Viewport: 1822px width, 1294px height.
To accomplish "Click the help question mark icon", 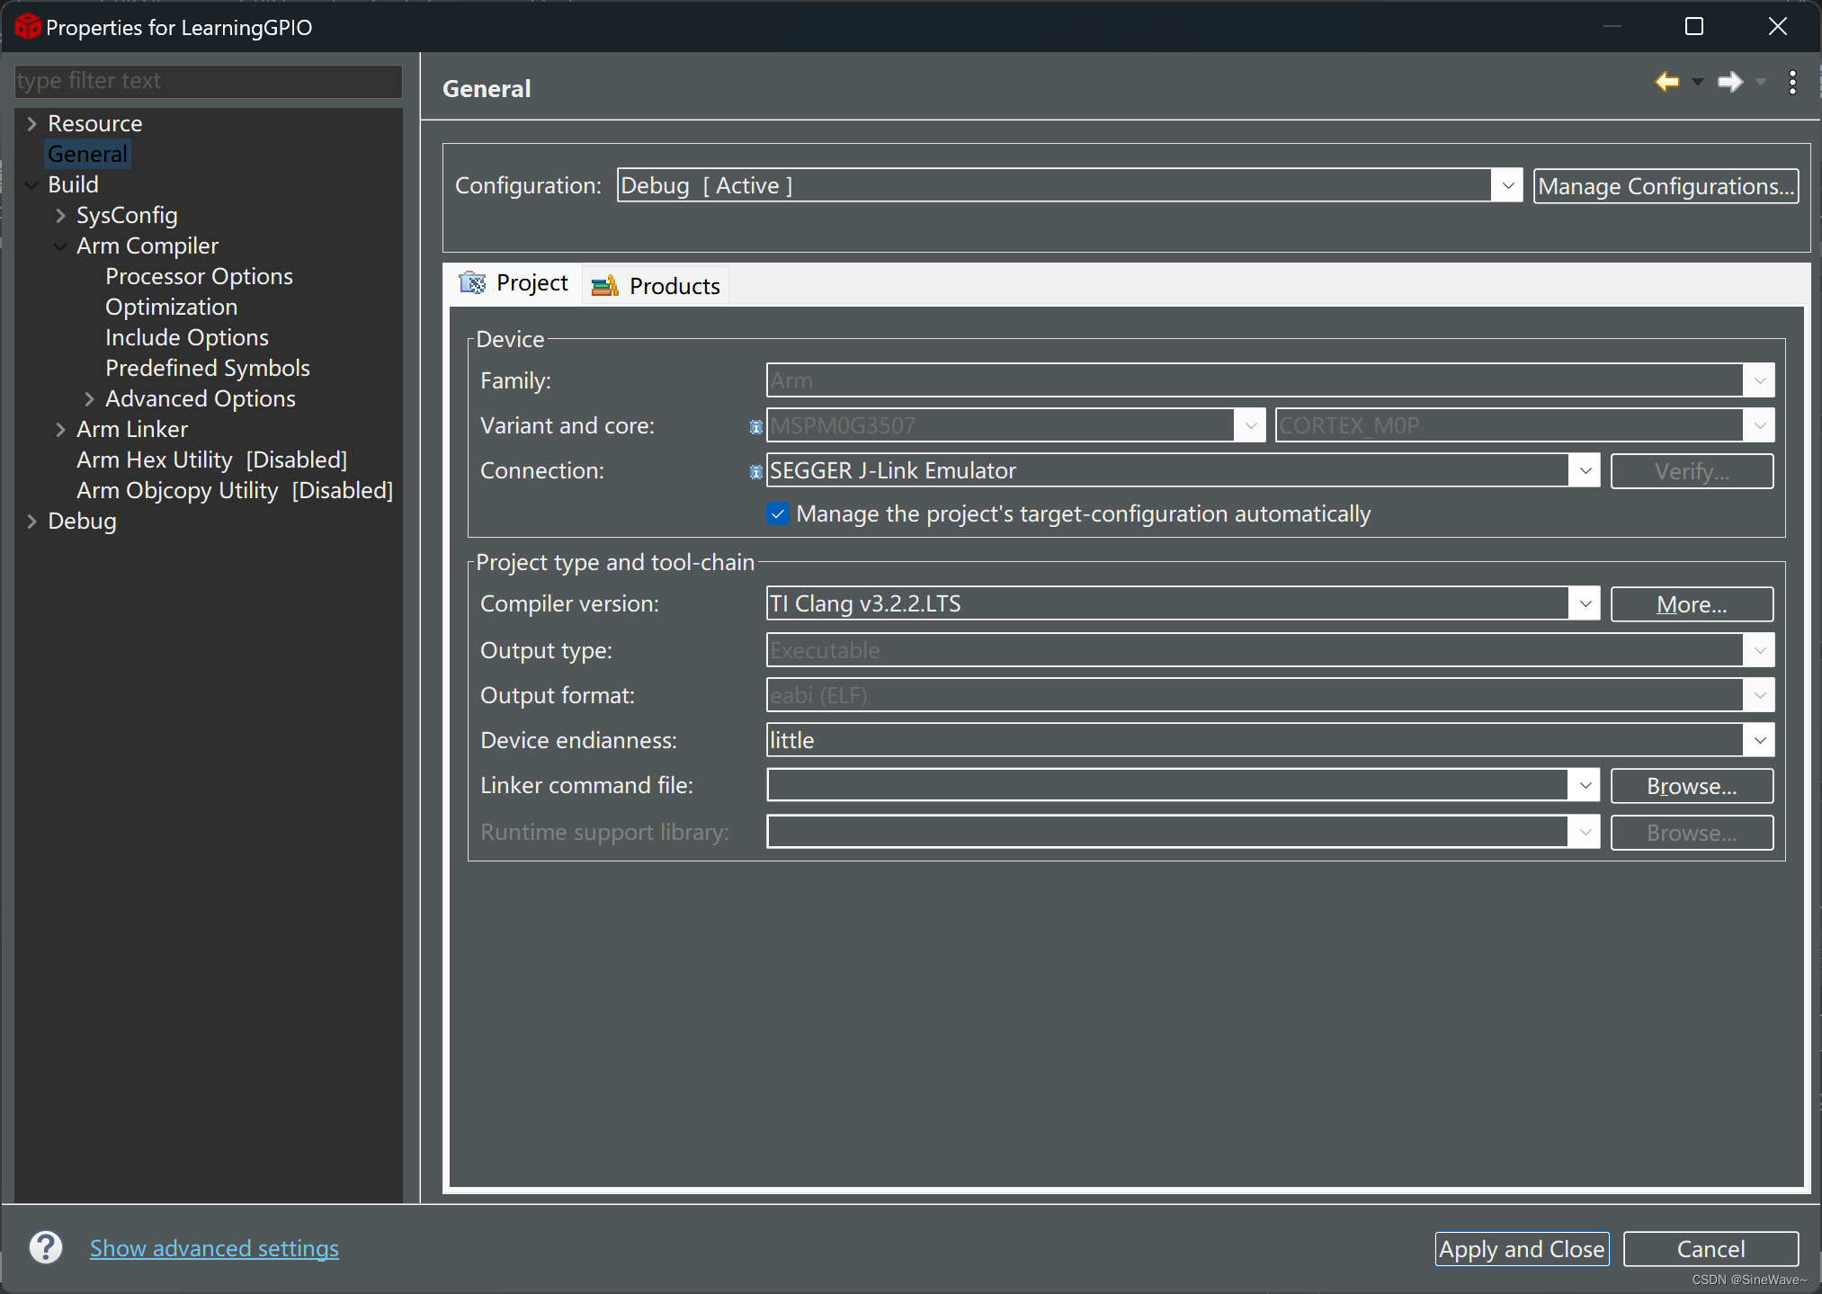I will 46,1247.
